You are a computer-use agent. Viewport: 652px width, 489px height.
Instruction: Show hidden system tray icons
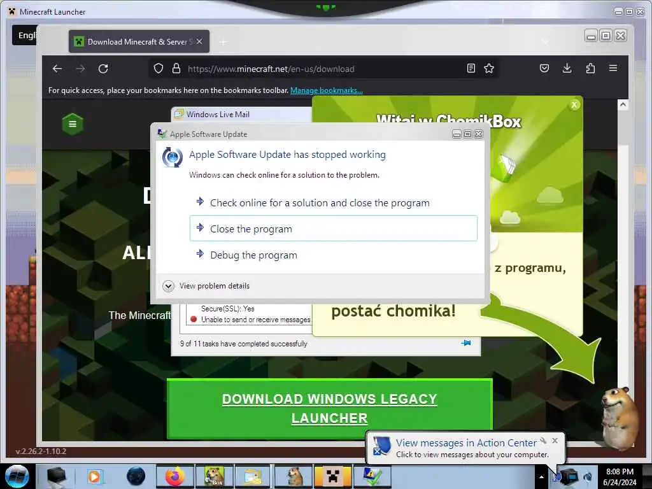click(541, 477)
